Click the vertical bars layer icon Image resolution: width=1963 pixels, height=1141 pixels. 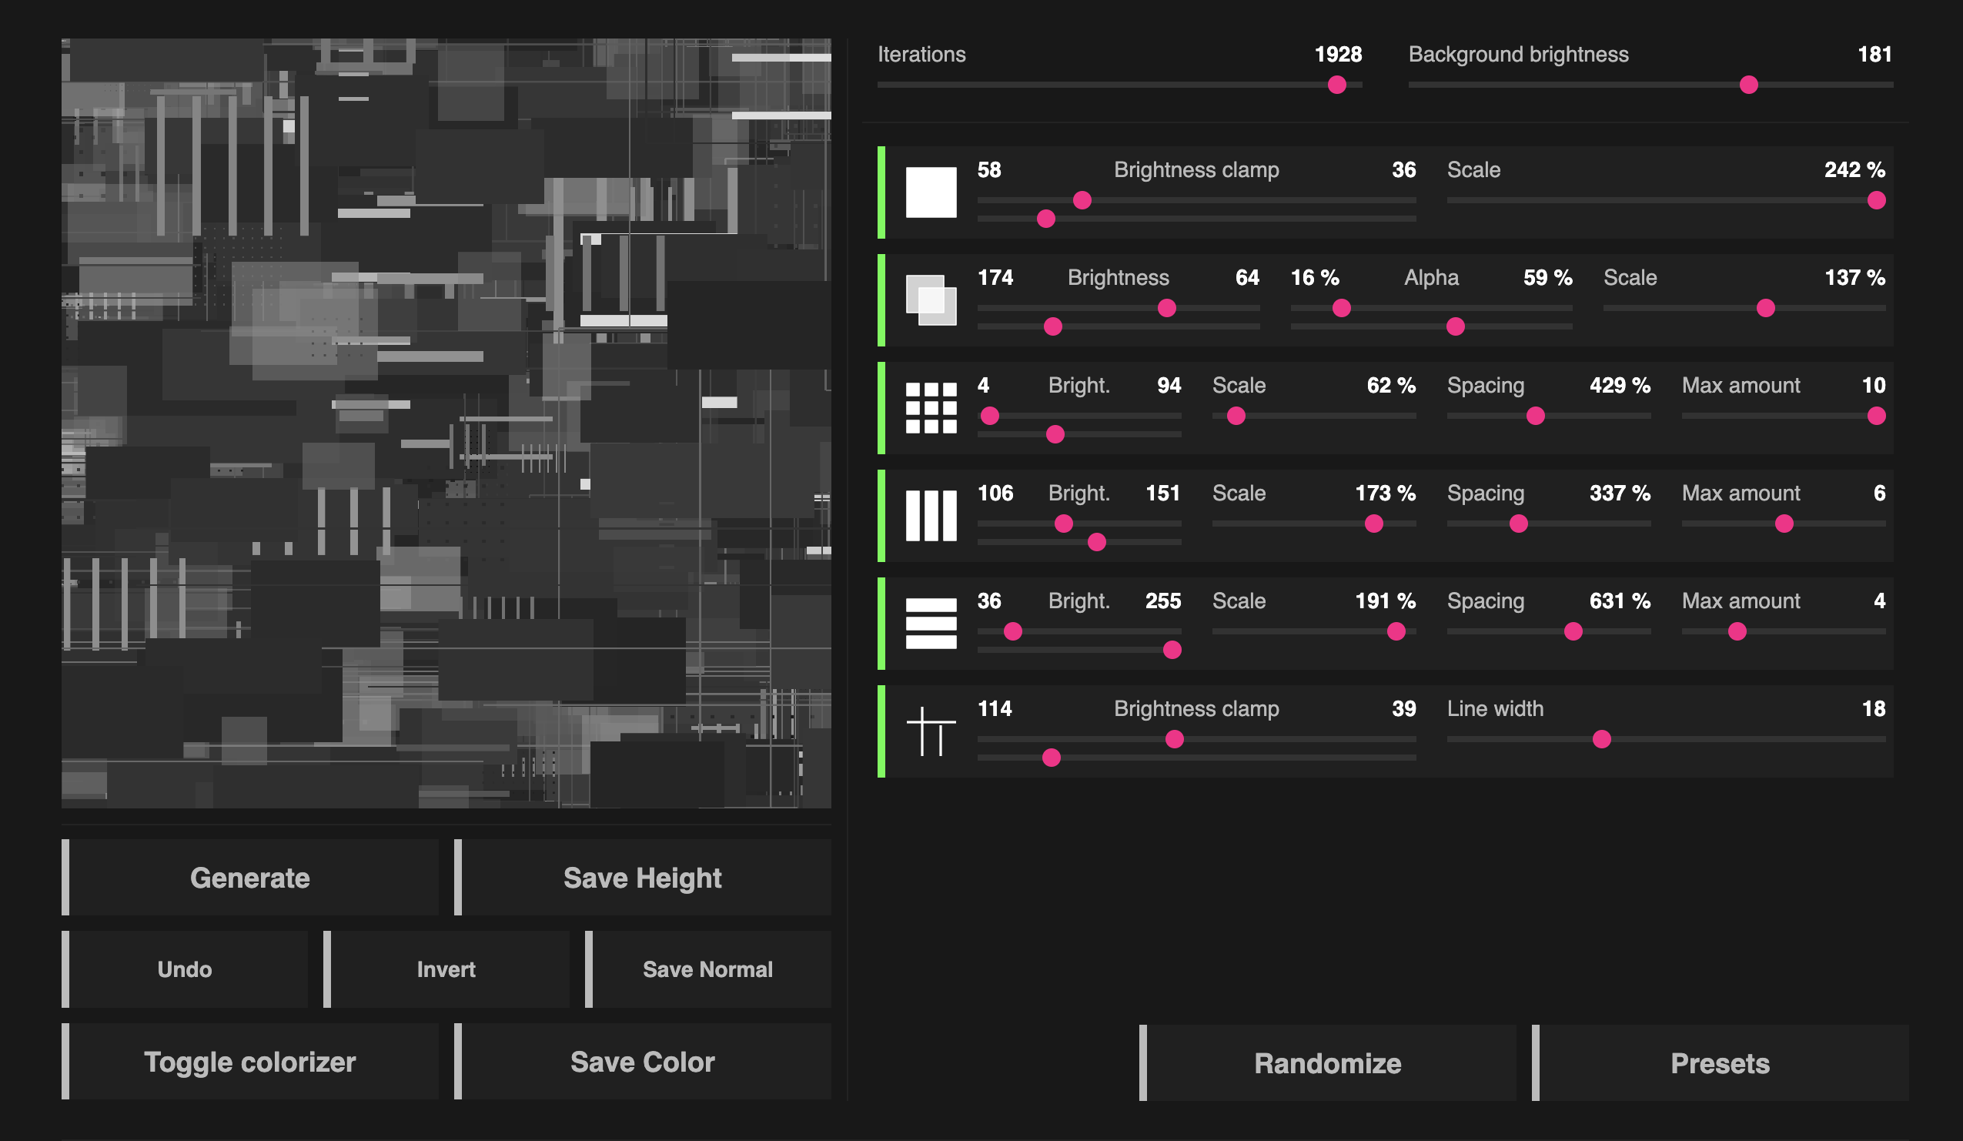click(931, 516)
